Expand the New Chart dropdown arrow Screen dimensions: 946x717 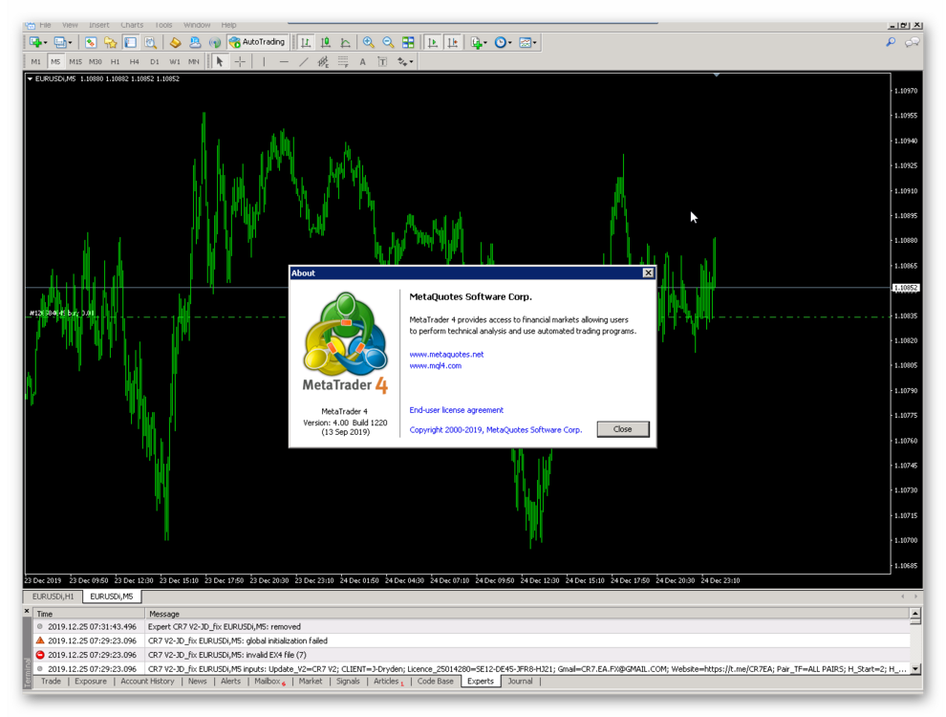[45, 43]
